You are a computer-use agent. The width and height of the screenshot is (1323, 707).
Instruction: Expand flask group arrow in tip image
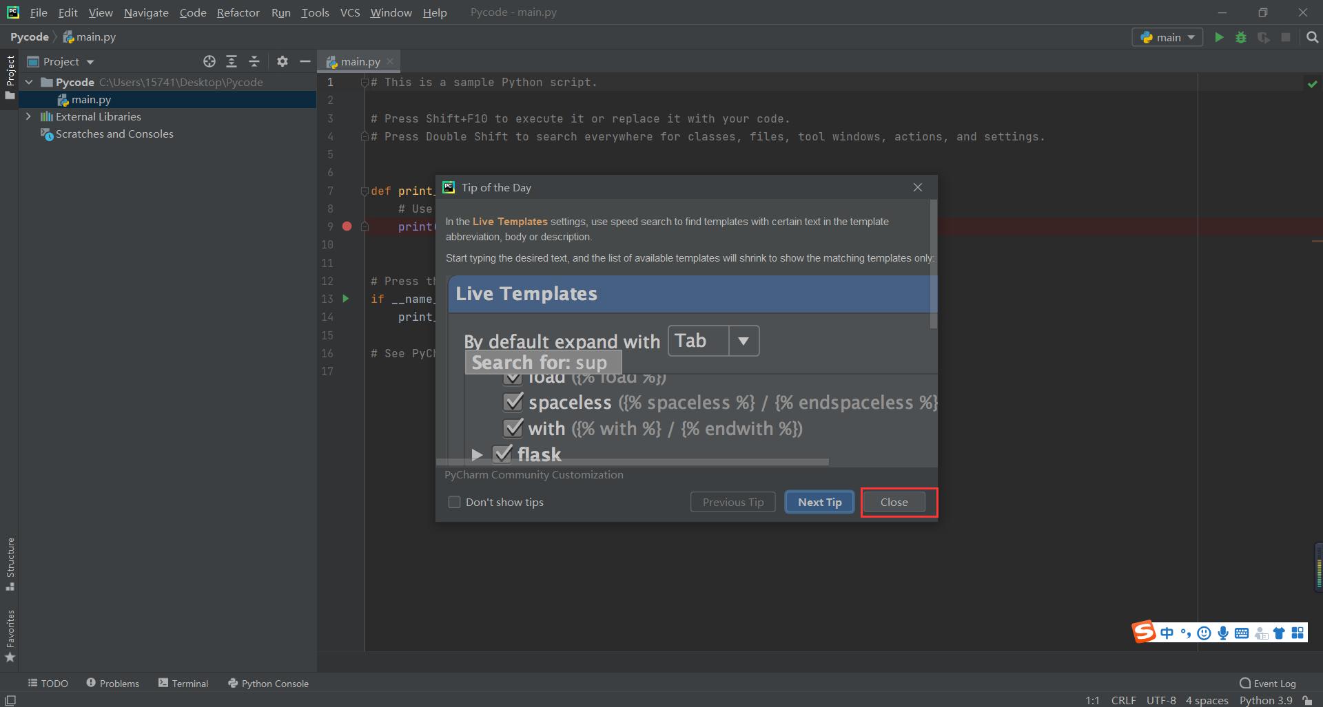point(477,454)
